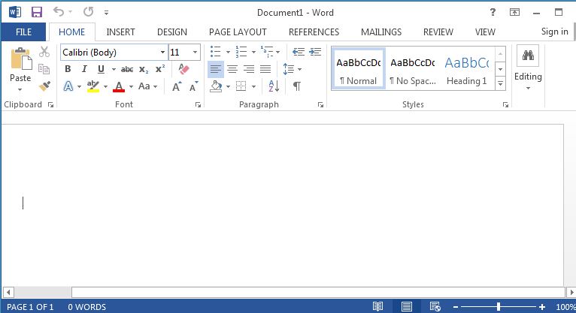
Task: Select Print Layout view button
Action: coord(407,306)
